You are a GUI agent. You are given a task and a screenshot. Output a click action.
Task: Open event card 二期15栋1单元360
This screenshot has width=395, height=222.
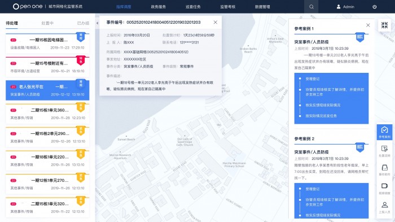[x=47, y=114]
